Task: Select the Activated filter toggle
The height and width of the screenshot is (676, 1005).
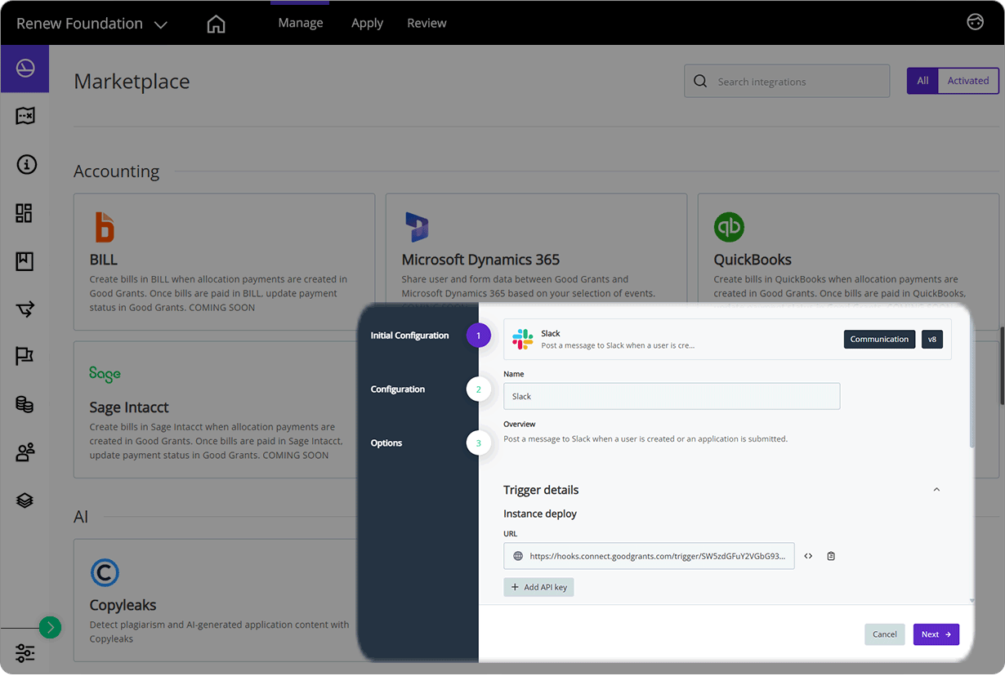Action: [968, 81]
